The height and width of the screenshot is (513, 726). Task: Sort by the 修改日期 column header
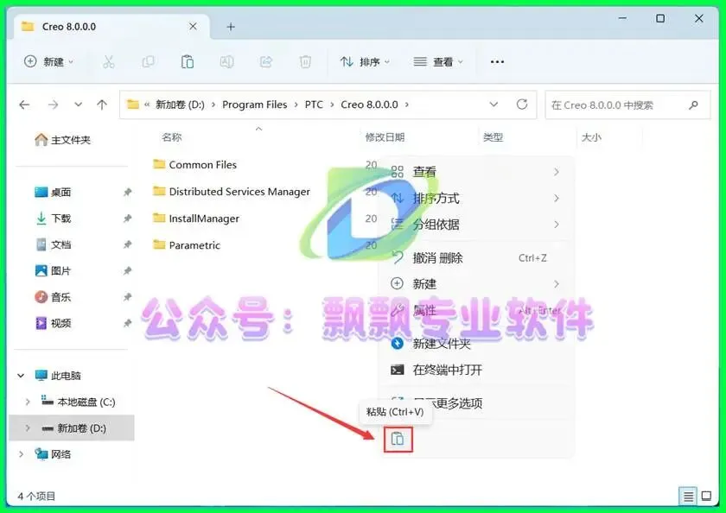(x=385, y=137)
